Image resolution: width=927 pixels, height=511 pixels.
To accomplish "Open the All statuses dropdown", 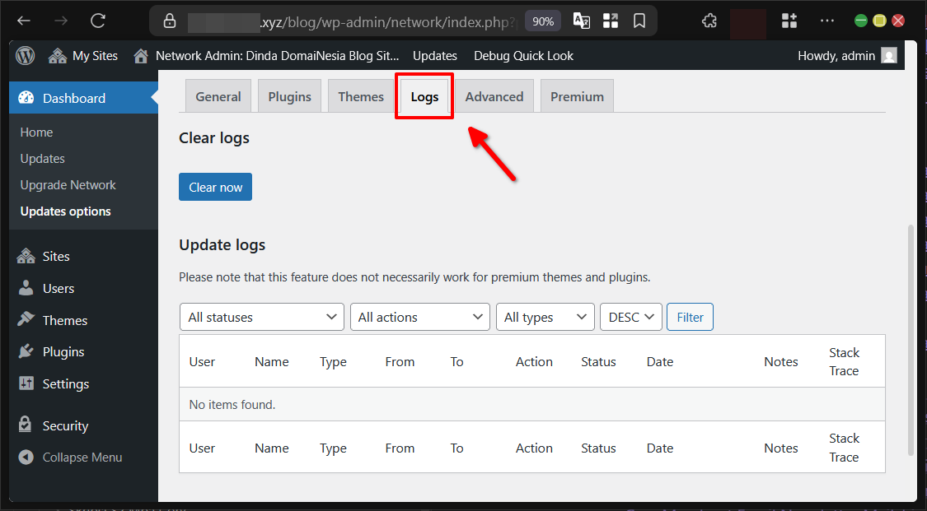I will (261, 317).
